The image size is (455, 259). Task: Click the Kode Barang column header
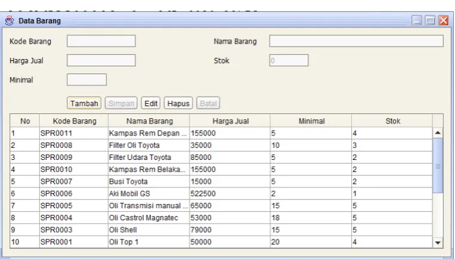point(74,121)
